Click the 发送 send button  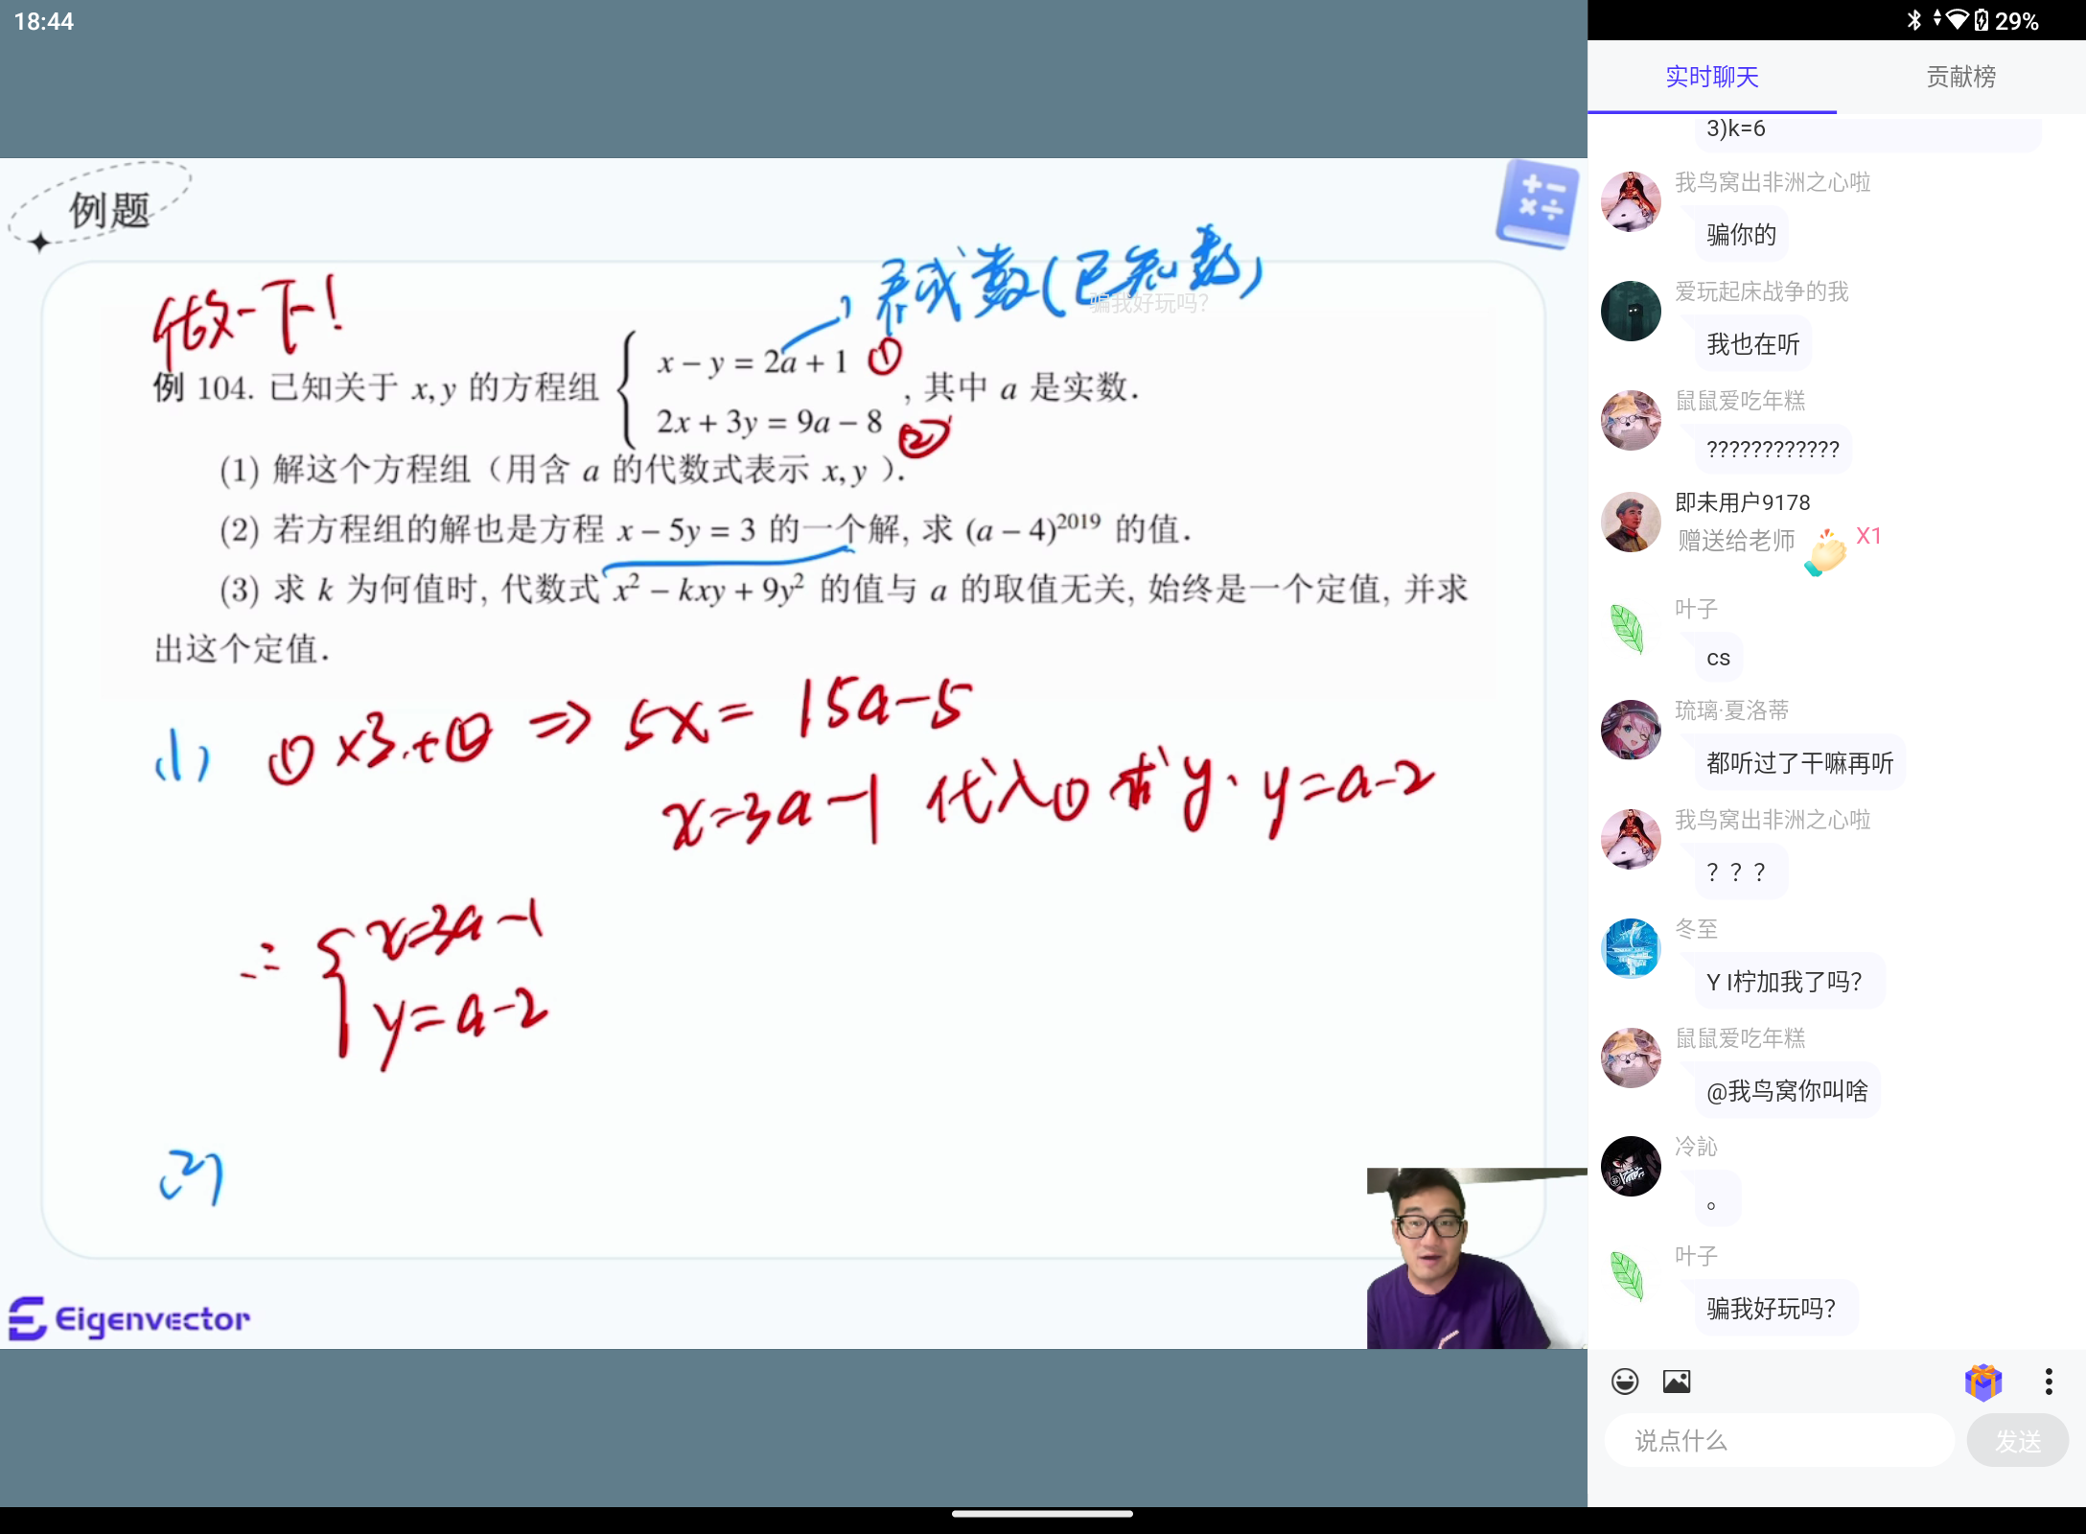pyautogui.click(x=2018, y=1440)
